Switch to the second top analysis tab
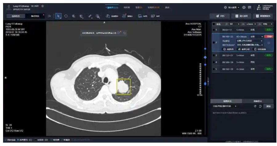The width and height of the screenshot is (277, 146). 127,7
